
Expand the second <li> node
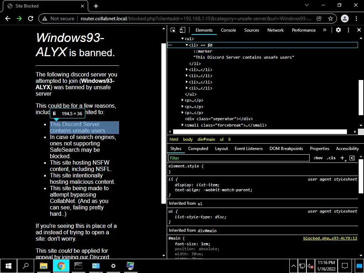(187, 69)
